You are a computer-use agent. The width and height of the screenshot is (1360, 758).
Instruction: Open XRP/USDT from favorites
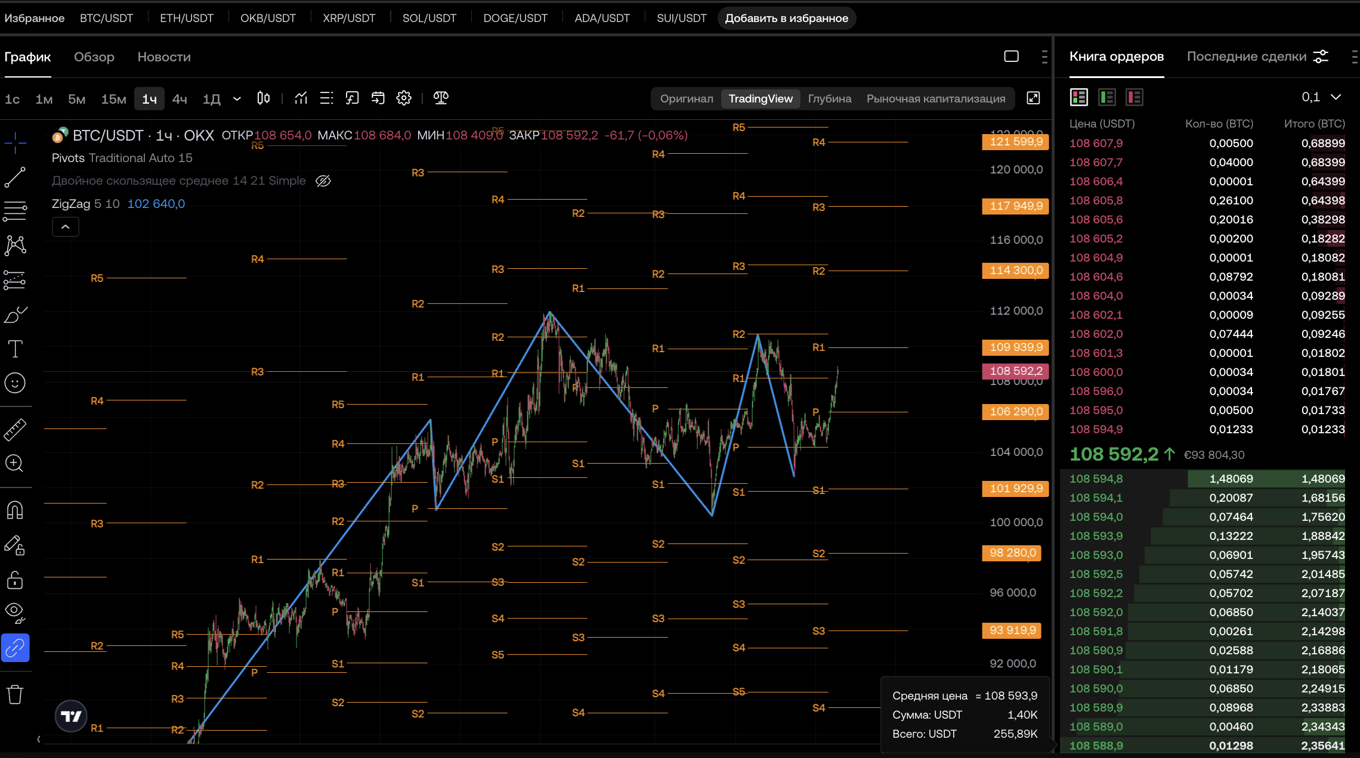pos(349,18)
